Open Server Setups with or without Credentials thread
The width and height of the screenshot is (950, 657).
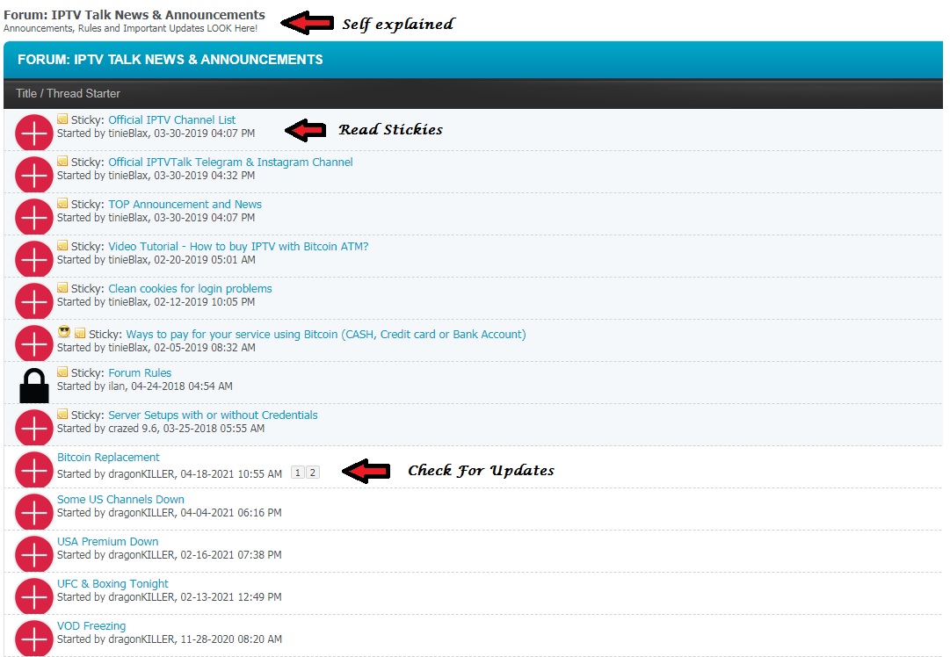[x=213, y=415]
